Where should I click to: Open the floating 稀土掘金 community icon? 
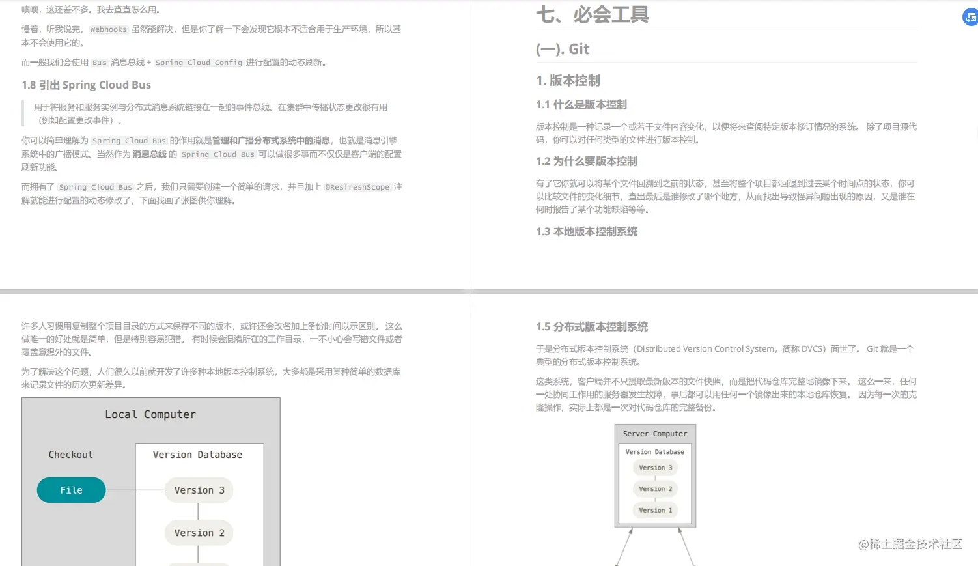point(968,17)
